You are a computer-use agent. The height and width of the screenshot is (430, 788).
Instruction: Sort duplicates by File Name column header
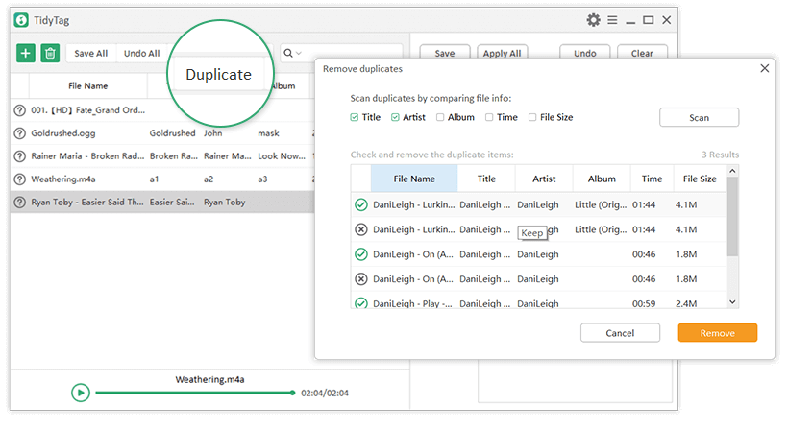[414, 179]
